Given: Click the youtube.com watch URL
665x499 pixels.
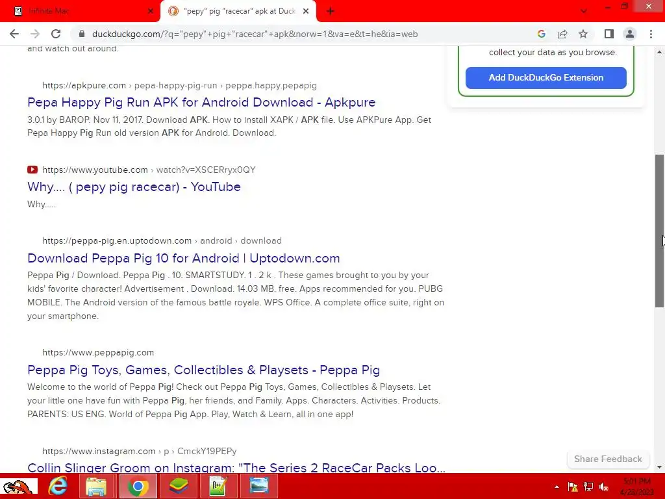Looking at the screenshot, I should (x=149, y=170).
